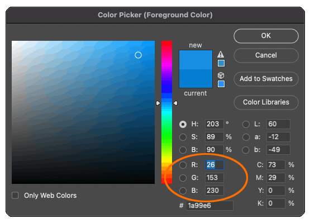Open Color Libraries
310x223 pixels.
pyautogui.click(x=266, y=102)
